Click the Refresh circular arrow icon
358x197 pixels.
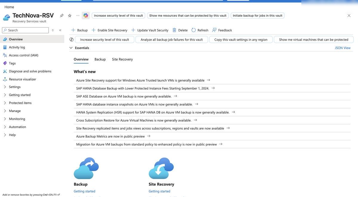click(194, 30)
